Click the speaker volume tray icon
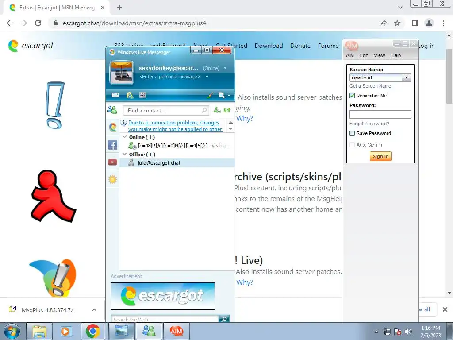 coord(408,332)
